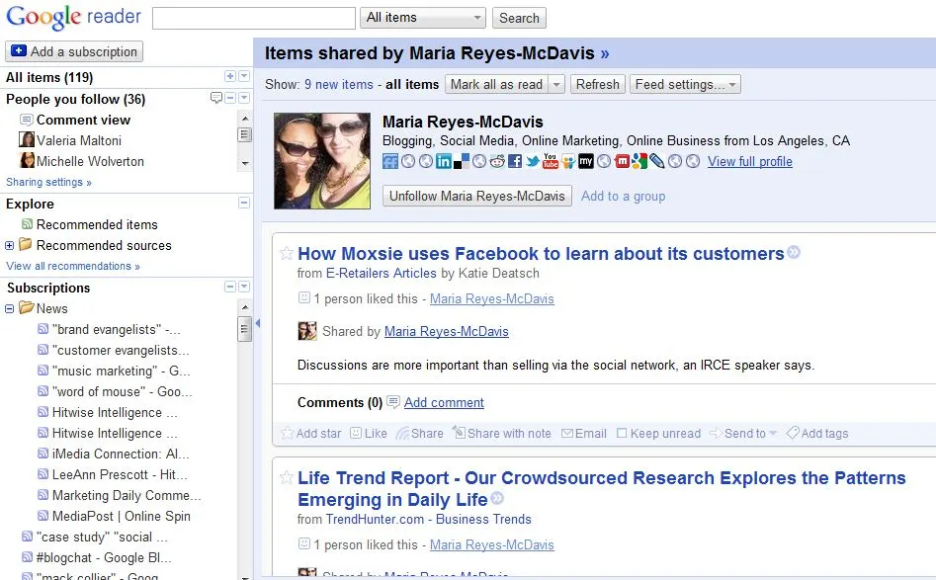Open the Mark all as read dropdown arrow
936x580 pixels.
tap(555, 84)
